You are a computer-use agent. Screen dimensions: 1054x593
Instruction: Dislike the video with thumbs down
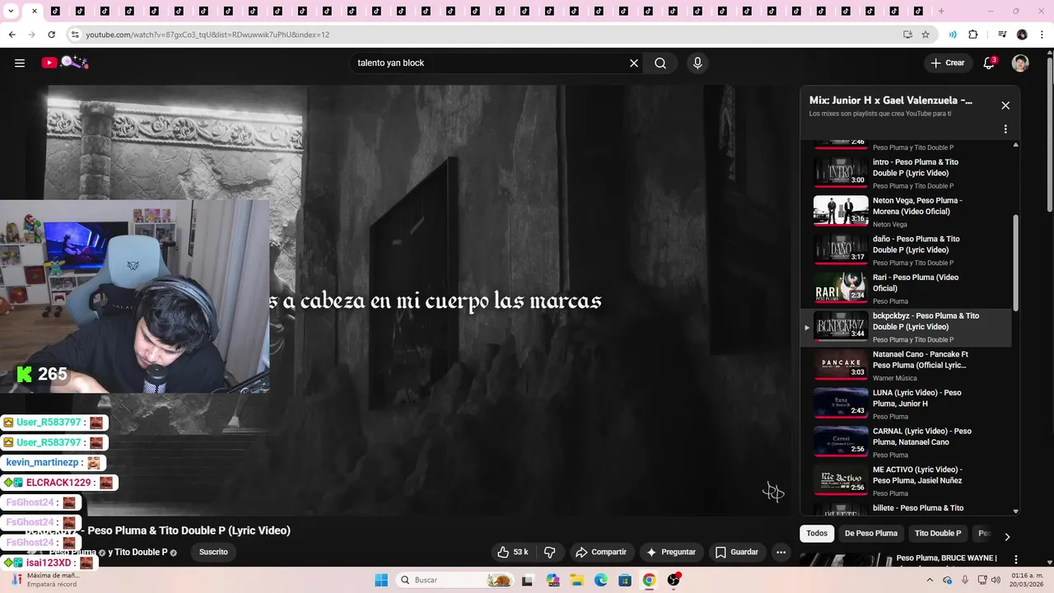[550, 552]
